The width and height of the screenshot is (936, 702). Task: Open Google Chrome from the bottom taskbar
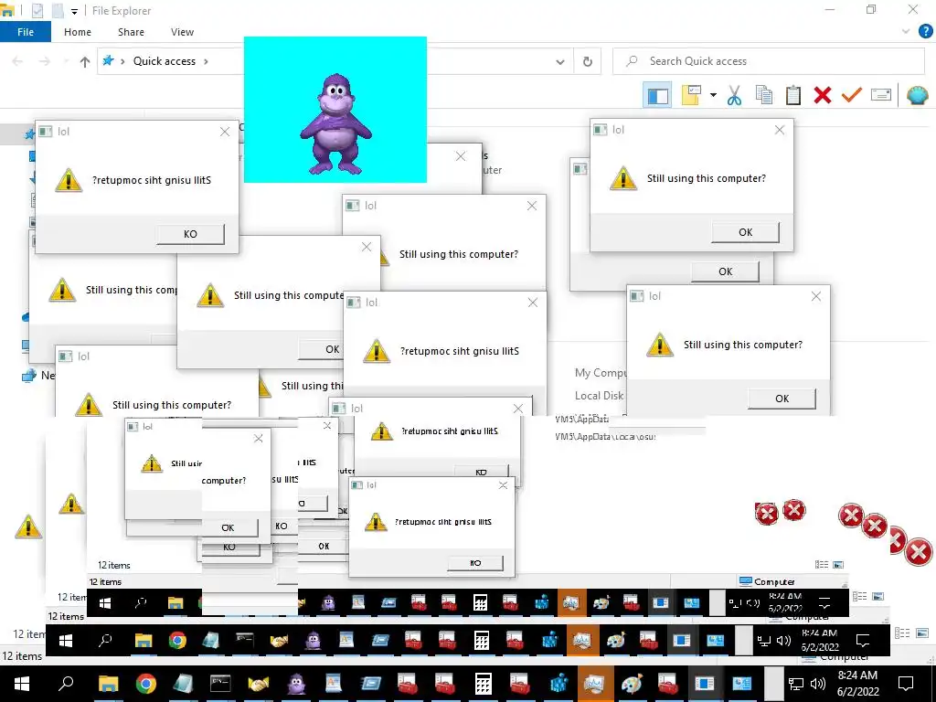(x=145, y=684)
